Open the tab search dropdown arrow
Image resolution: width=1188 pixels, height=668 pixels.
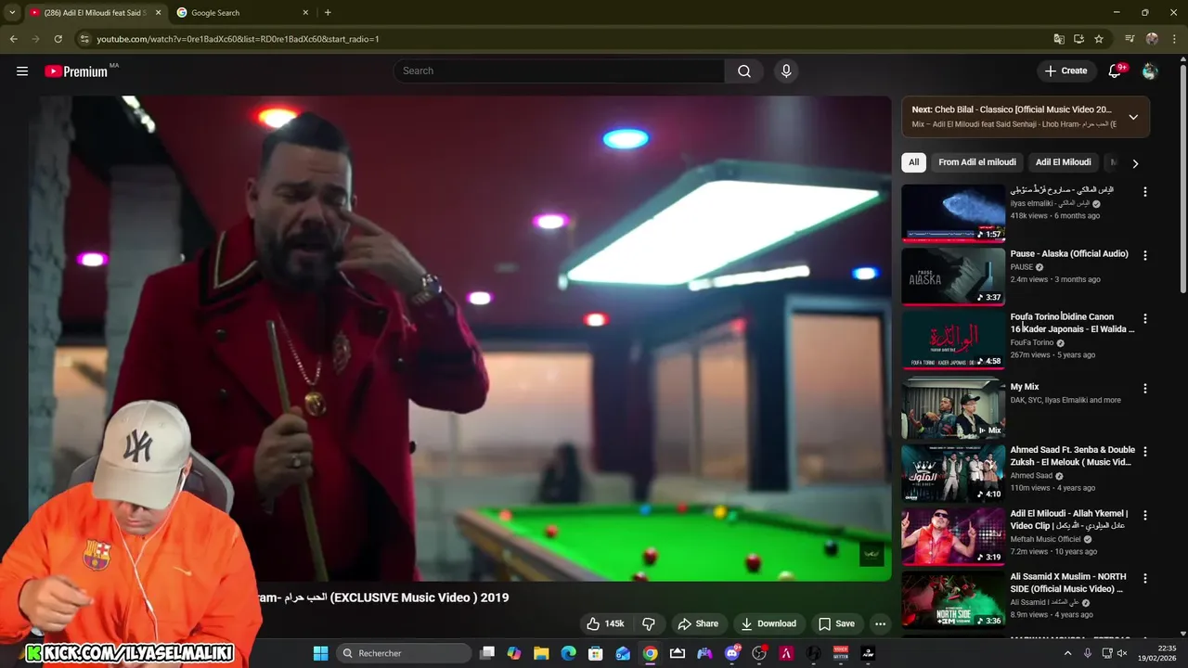12,13
